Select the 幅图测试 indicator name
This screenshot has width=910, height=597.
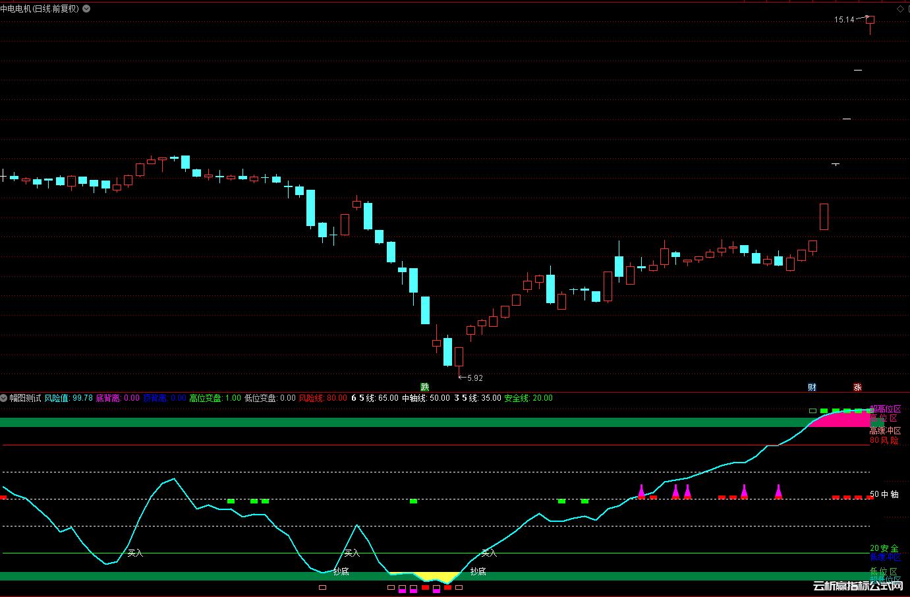pyautogui.click(x=25, y=398)
